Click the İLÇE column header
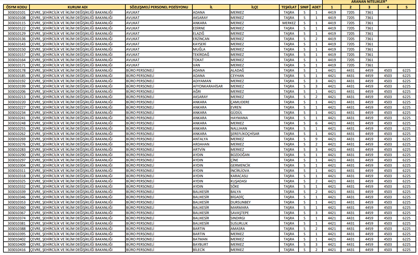This screenshot has height=255, width=418. pos(254,7)
